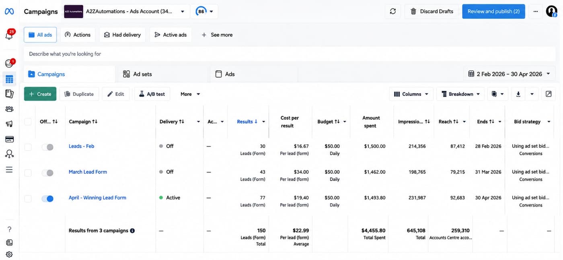Open the connections icon in the sidebar
The image size is (563, 260).
(x=9, y=154)
